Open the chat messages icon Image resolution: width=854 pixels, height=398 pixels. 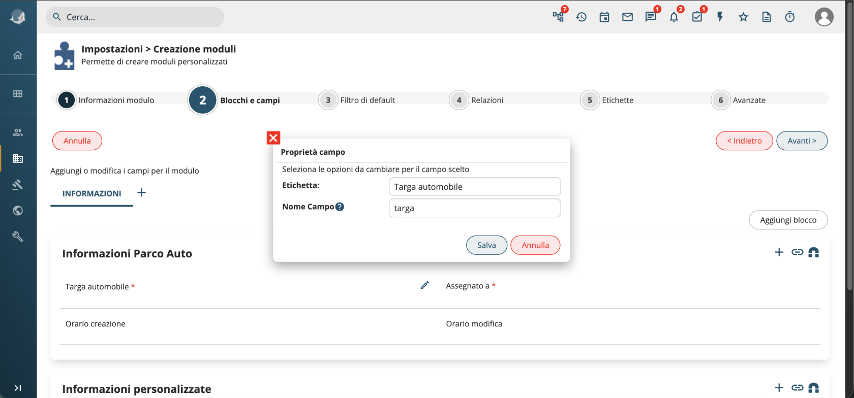point(651,17)
